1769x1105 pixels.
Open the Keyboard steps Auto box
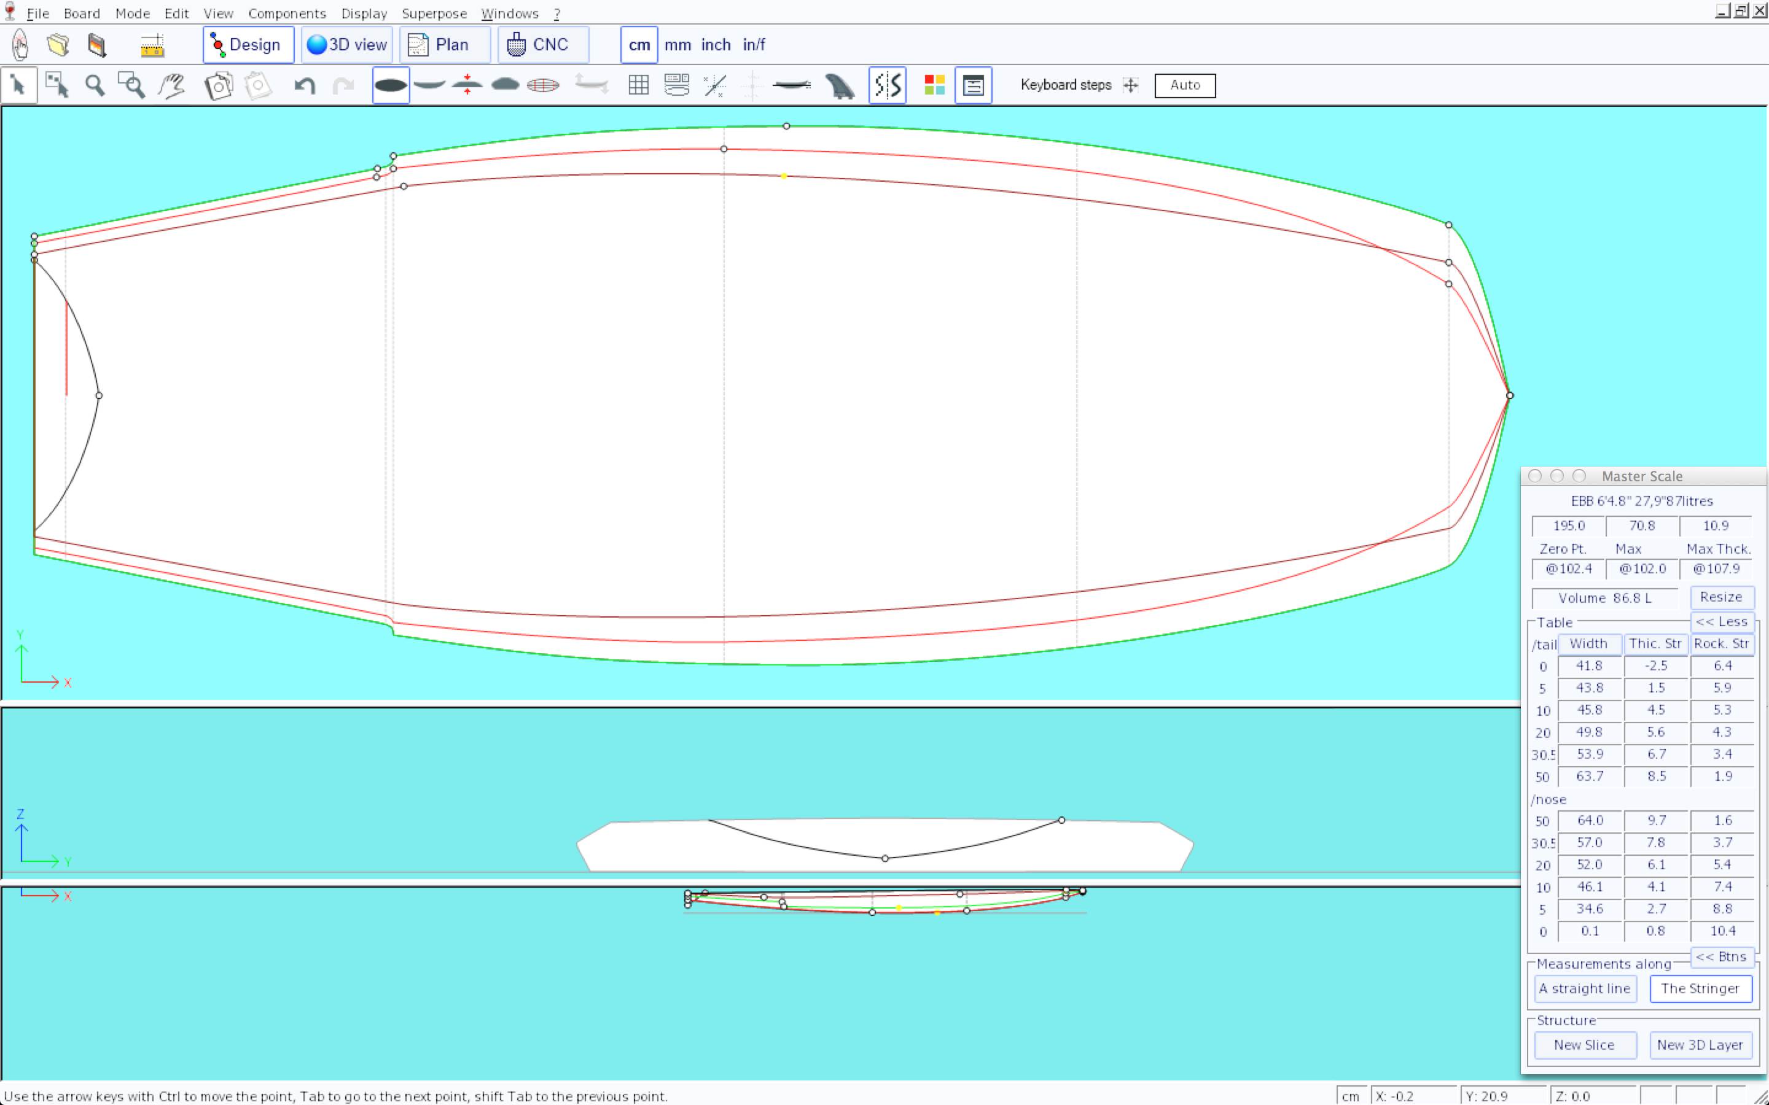tap(1184, 85)
